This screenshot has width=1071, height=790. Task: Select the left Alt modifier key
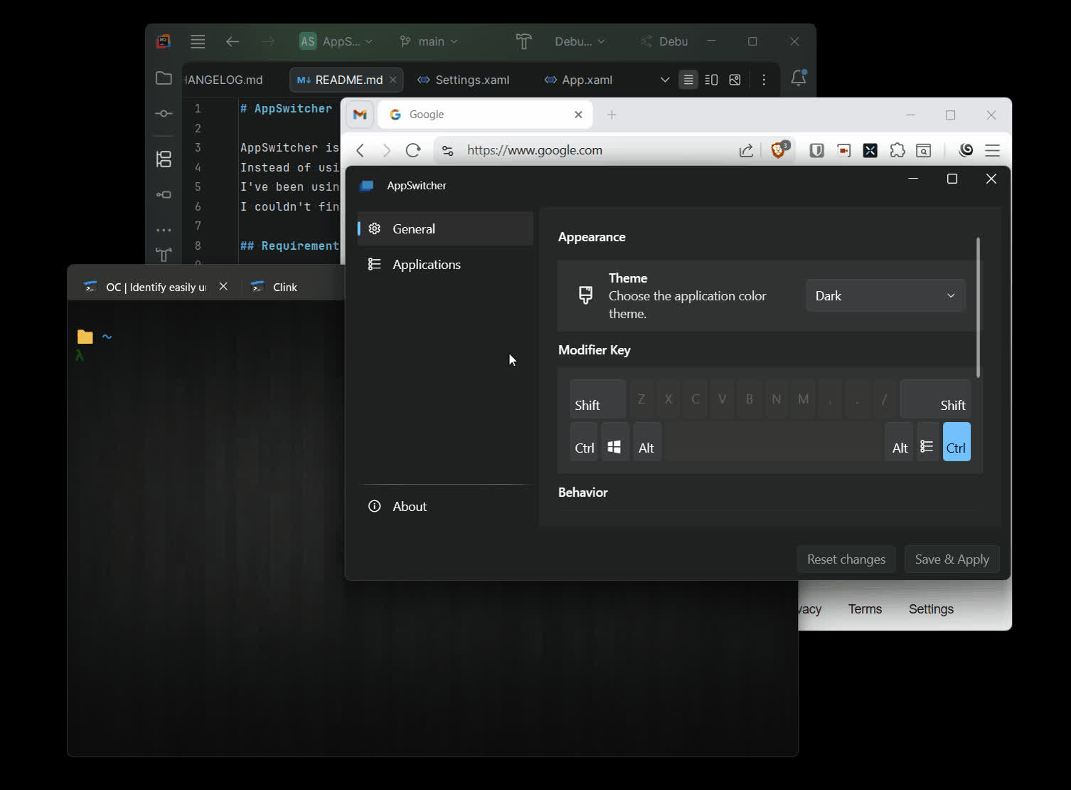tap(646, 441)
